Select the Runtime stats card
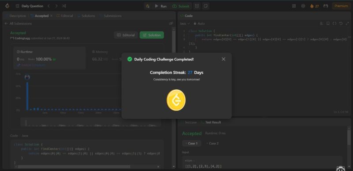The image size is (353, 171). (x=49, y=58)
